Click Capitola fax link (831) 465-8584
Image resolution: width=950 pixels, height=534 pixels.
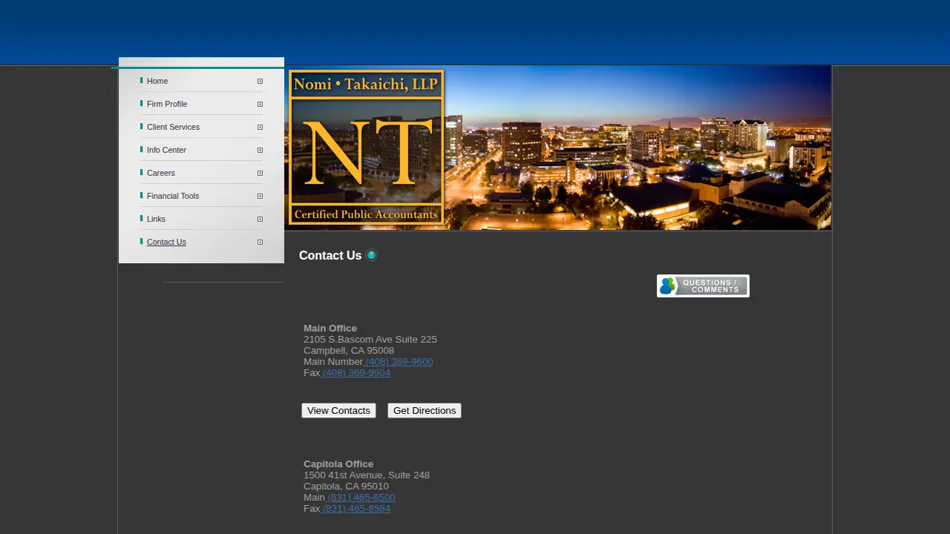(x=356, y=509)
